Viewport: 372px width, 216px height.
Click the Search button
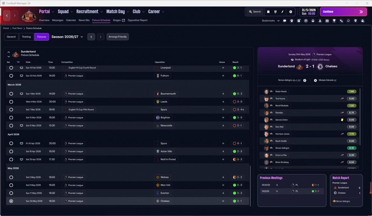255,12
